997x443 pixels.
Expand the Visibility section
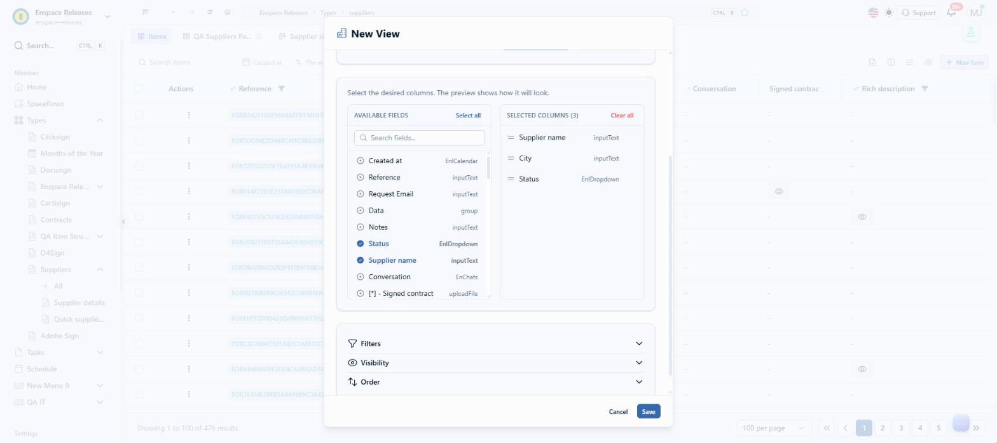point(496,362)
